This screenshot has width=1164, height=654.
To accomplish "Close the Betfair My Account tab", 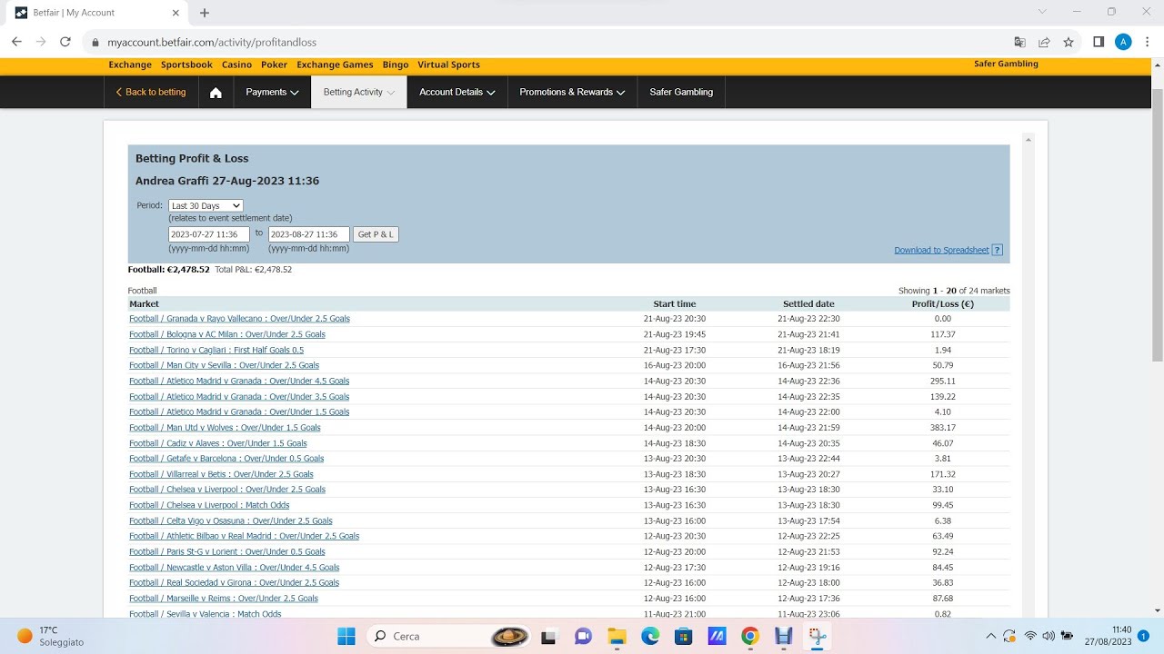I will coord(176,13).
